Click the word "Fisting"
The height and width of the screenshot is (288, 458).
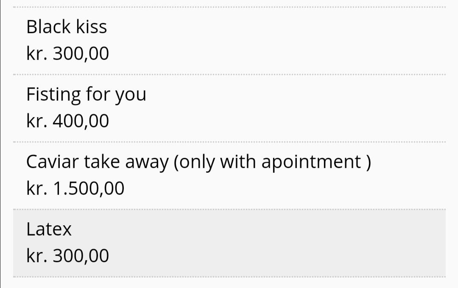coord(53,94)
